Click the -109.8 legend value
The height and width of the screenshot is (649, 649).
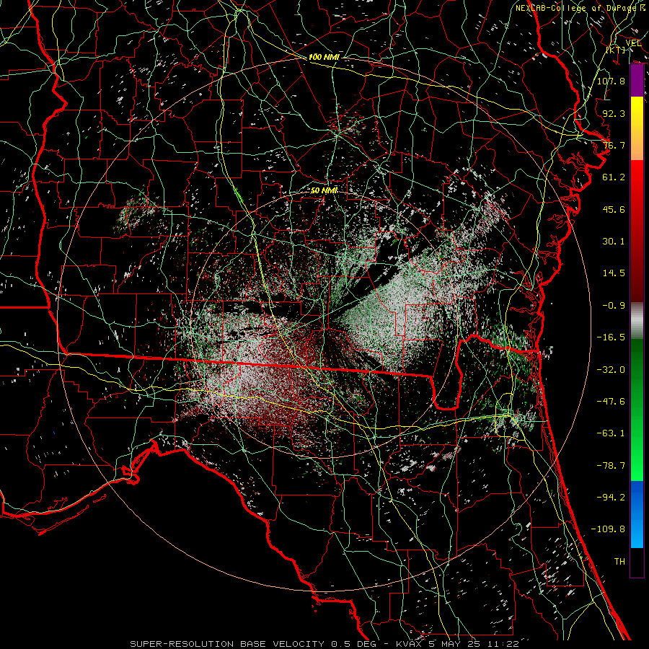(608, 529)
